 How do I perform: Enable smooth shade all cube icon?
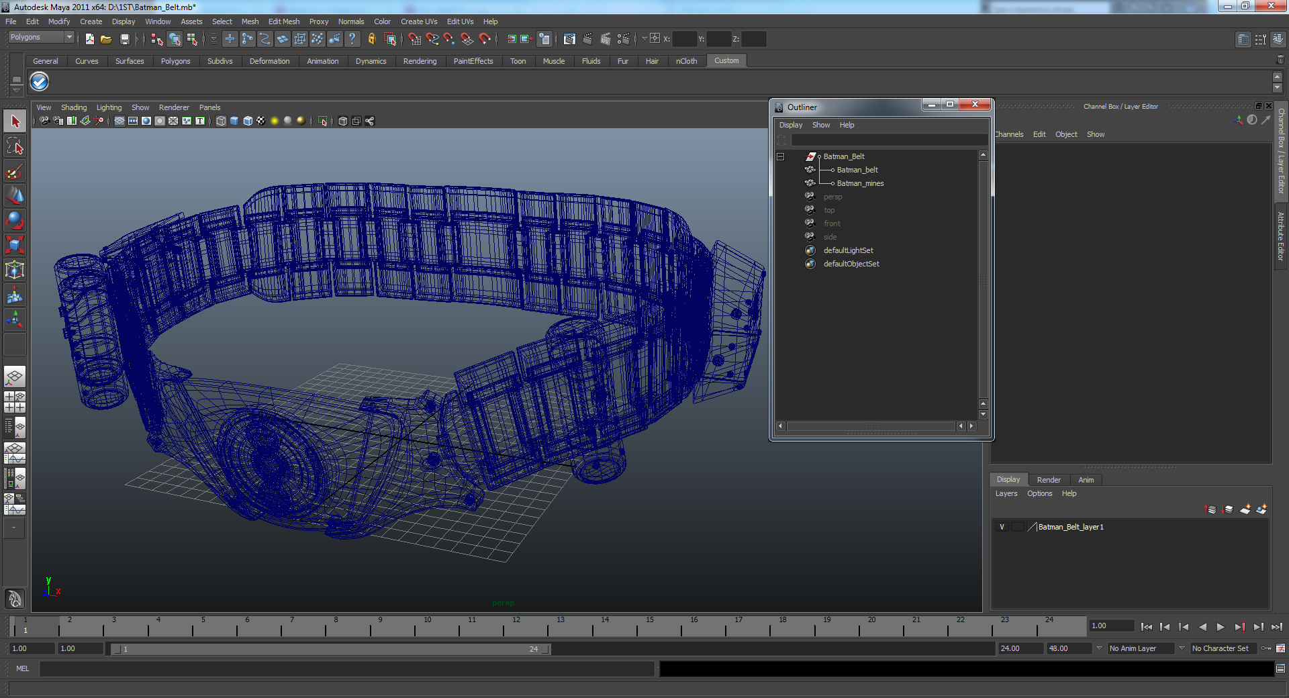click(234, 121)
